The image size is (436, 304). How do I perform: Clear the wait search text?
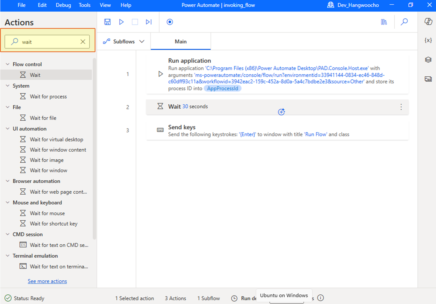point(83,42)
